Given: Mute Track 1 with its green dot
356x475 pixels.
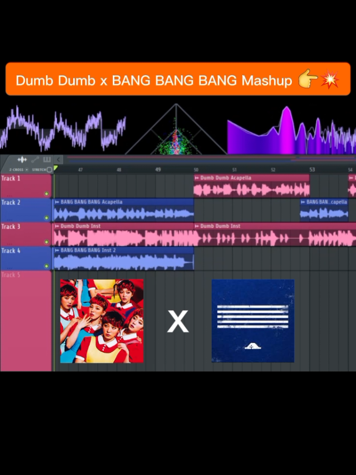Looking at the screenshot, I should point(46,194).
